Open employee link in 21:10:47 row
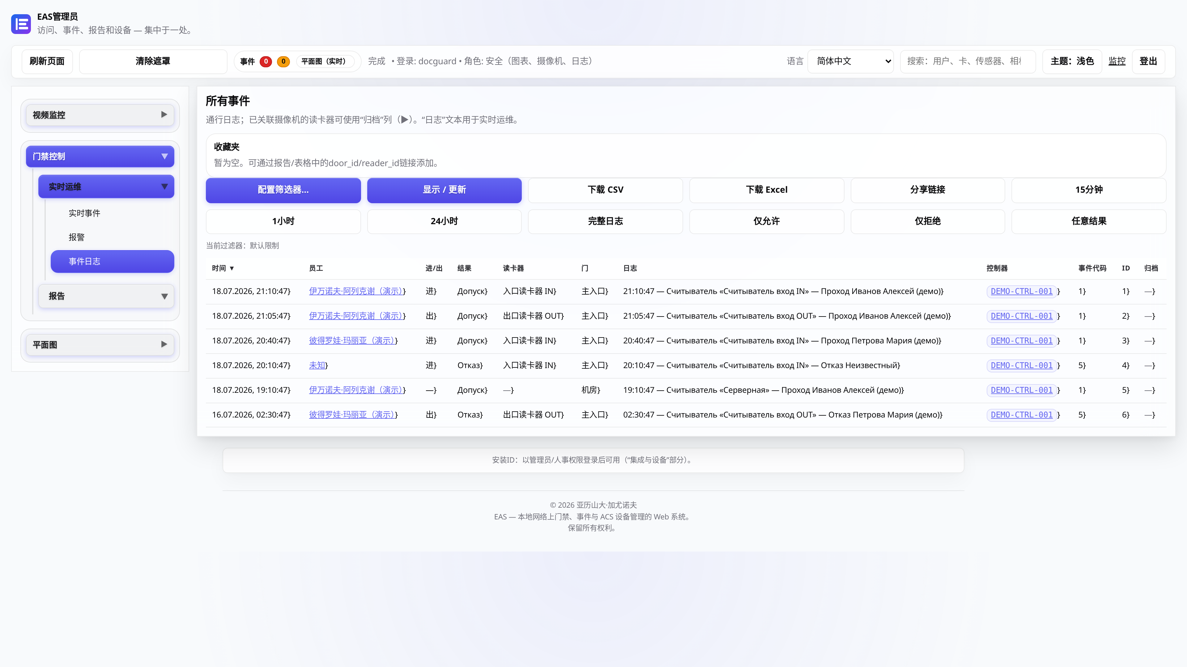The width and height of the screenshot is (1187, 667). pyautogui.click(x=355, y=292)
